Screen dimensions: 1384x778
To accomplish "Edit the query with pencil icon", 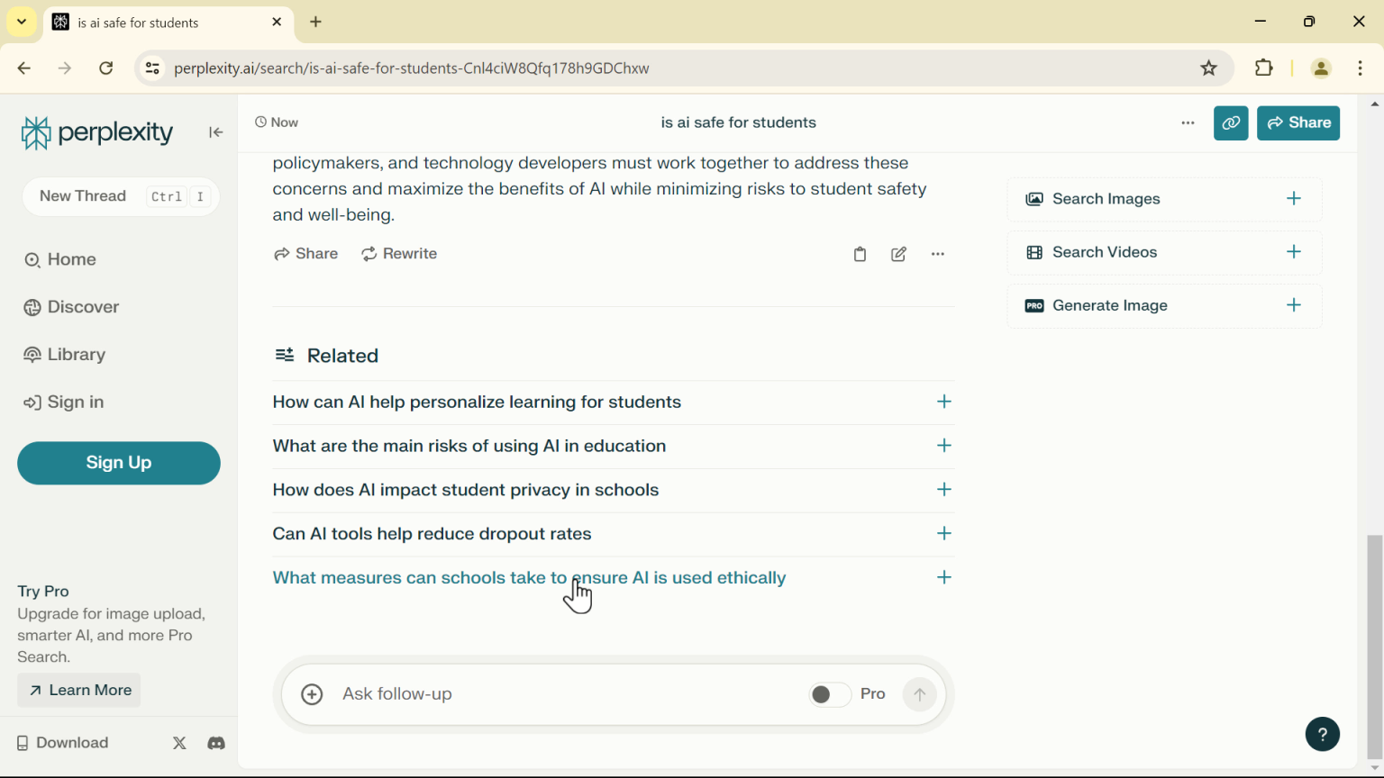I will (x=898, y=254).
